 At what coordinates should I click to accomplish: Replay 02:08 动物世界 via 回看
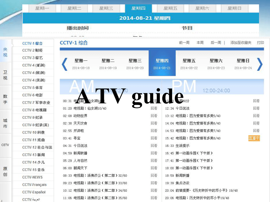154,116
